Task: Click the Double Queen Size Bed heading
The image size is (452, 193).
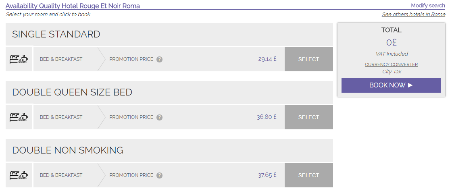Action: coord(72,92)
